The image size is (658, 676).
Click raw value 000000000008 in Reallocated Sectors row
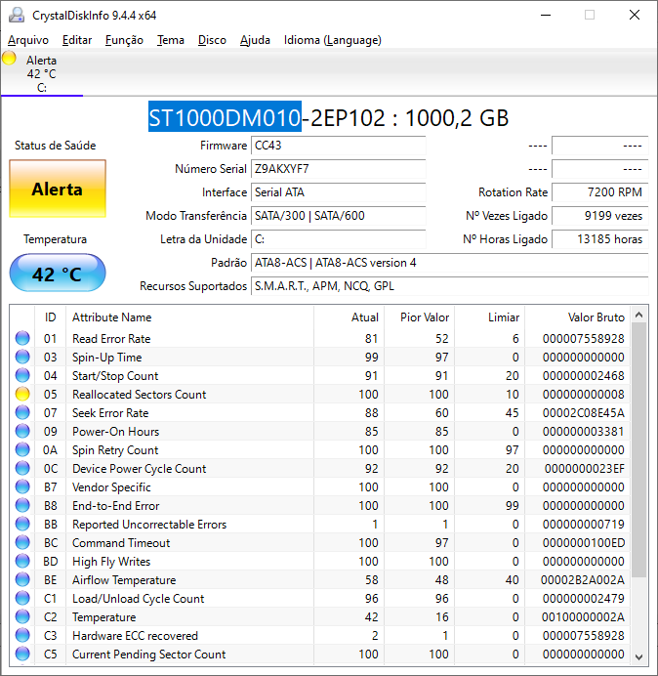pos(584,394)
